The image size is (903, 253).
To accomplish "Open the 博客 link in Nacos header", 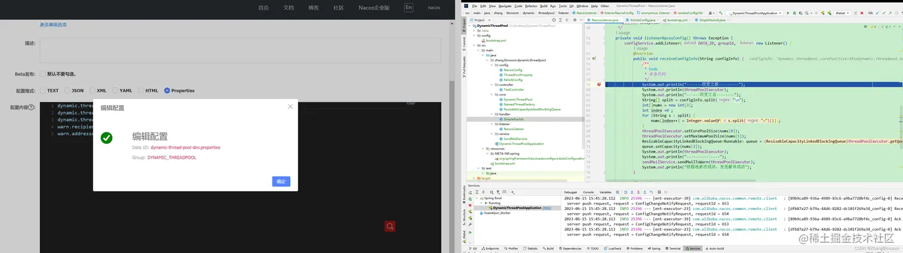I will pos(314,8).
